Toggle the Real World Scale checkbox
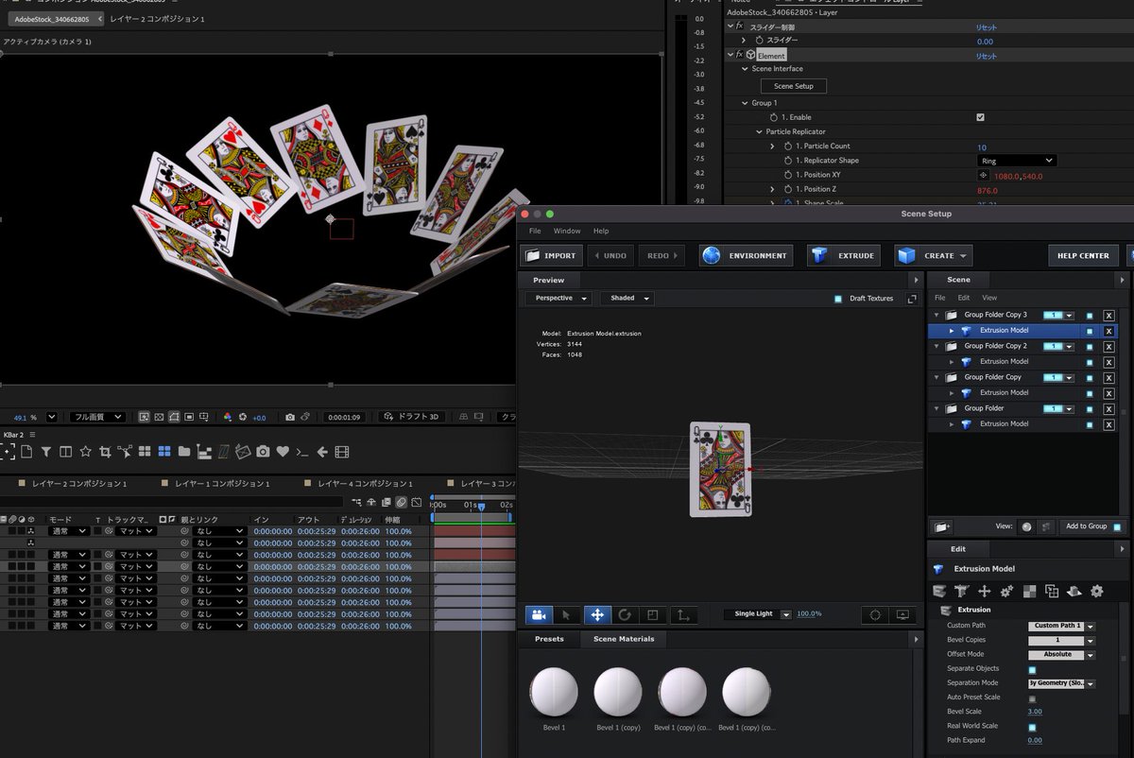 [x=1032, y=727]
